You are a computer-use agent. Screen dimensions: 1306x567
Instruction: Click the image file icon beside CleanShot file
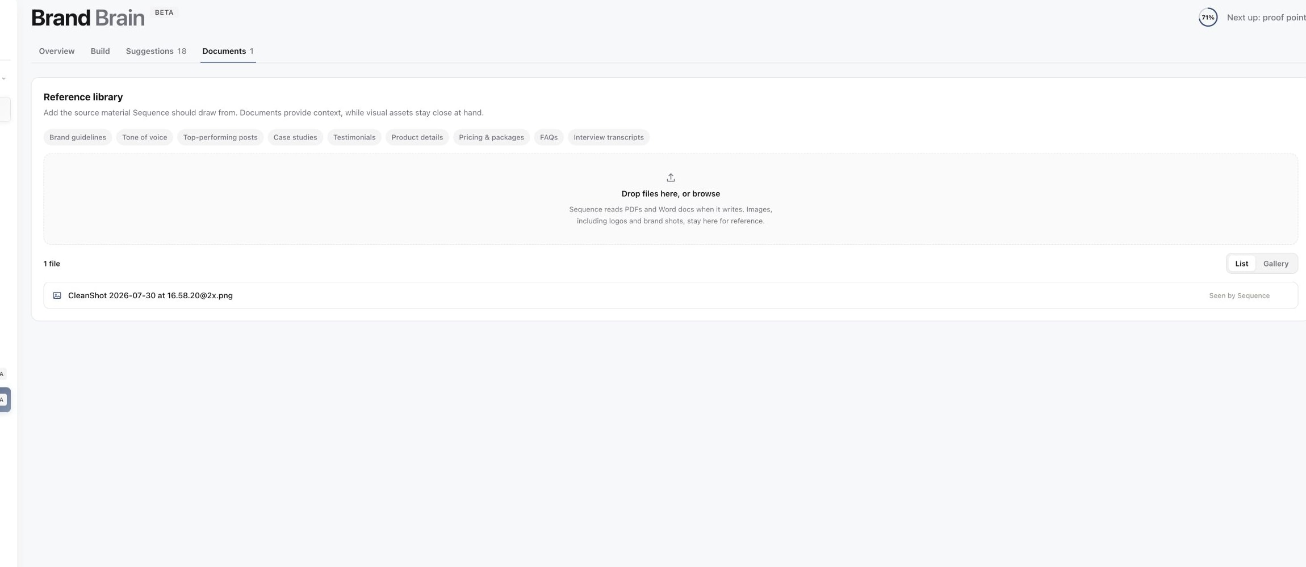57,295
